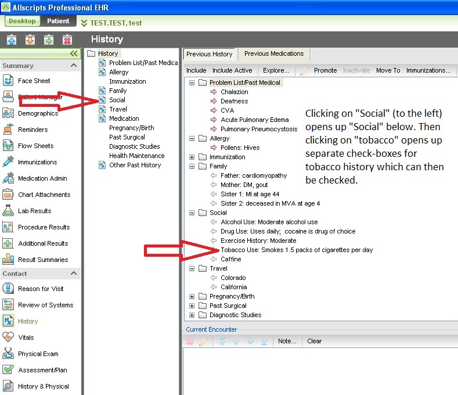Select the Previous Medications tab
The height and width of the screenshot is (395, 458).
pos(274,54)
